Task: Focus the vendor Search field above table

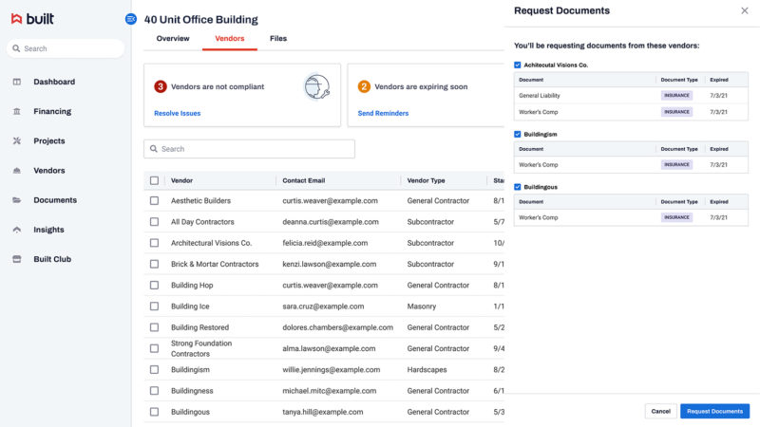Action: coord(249,149)
